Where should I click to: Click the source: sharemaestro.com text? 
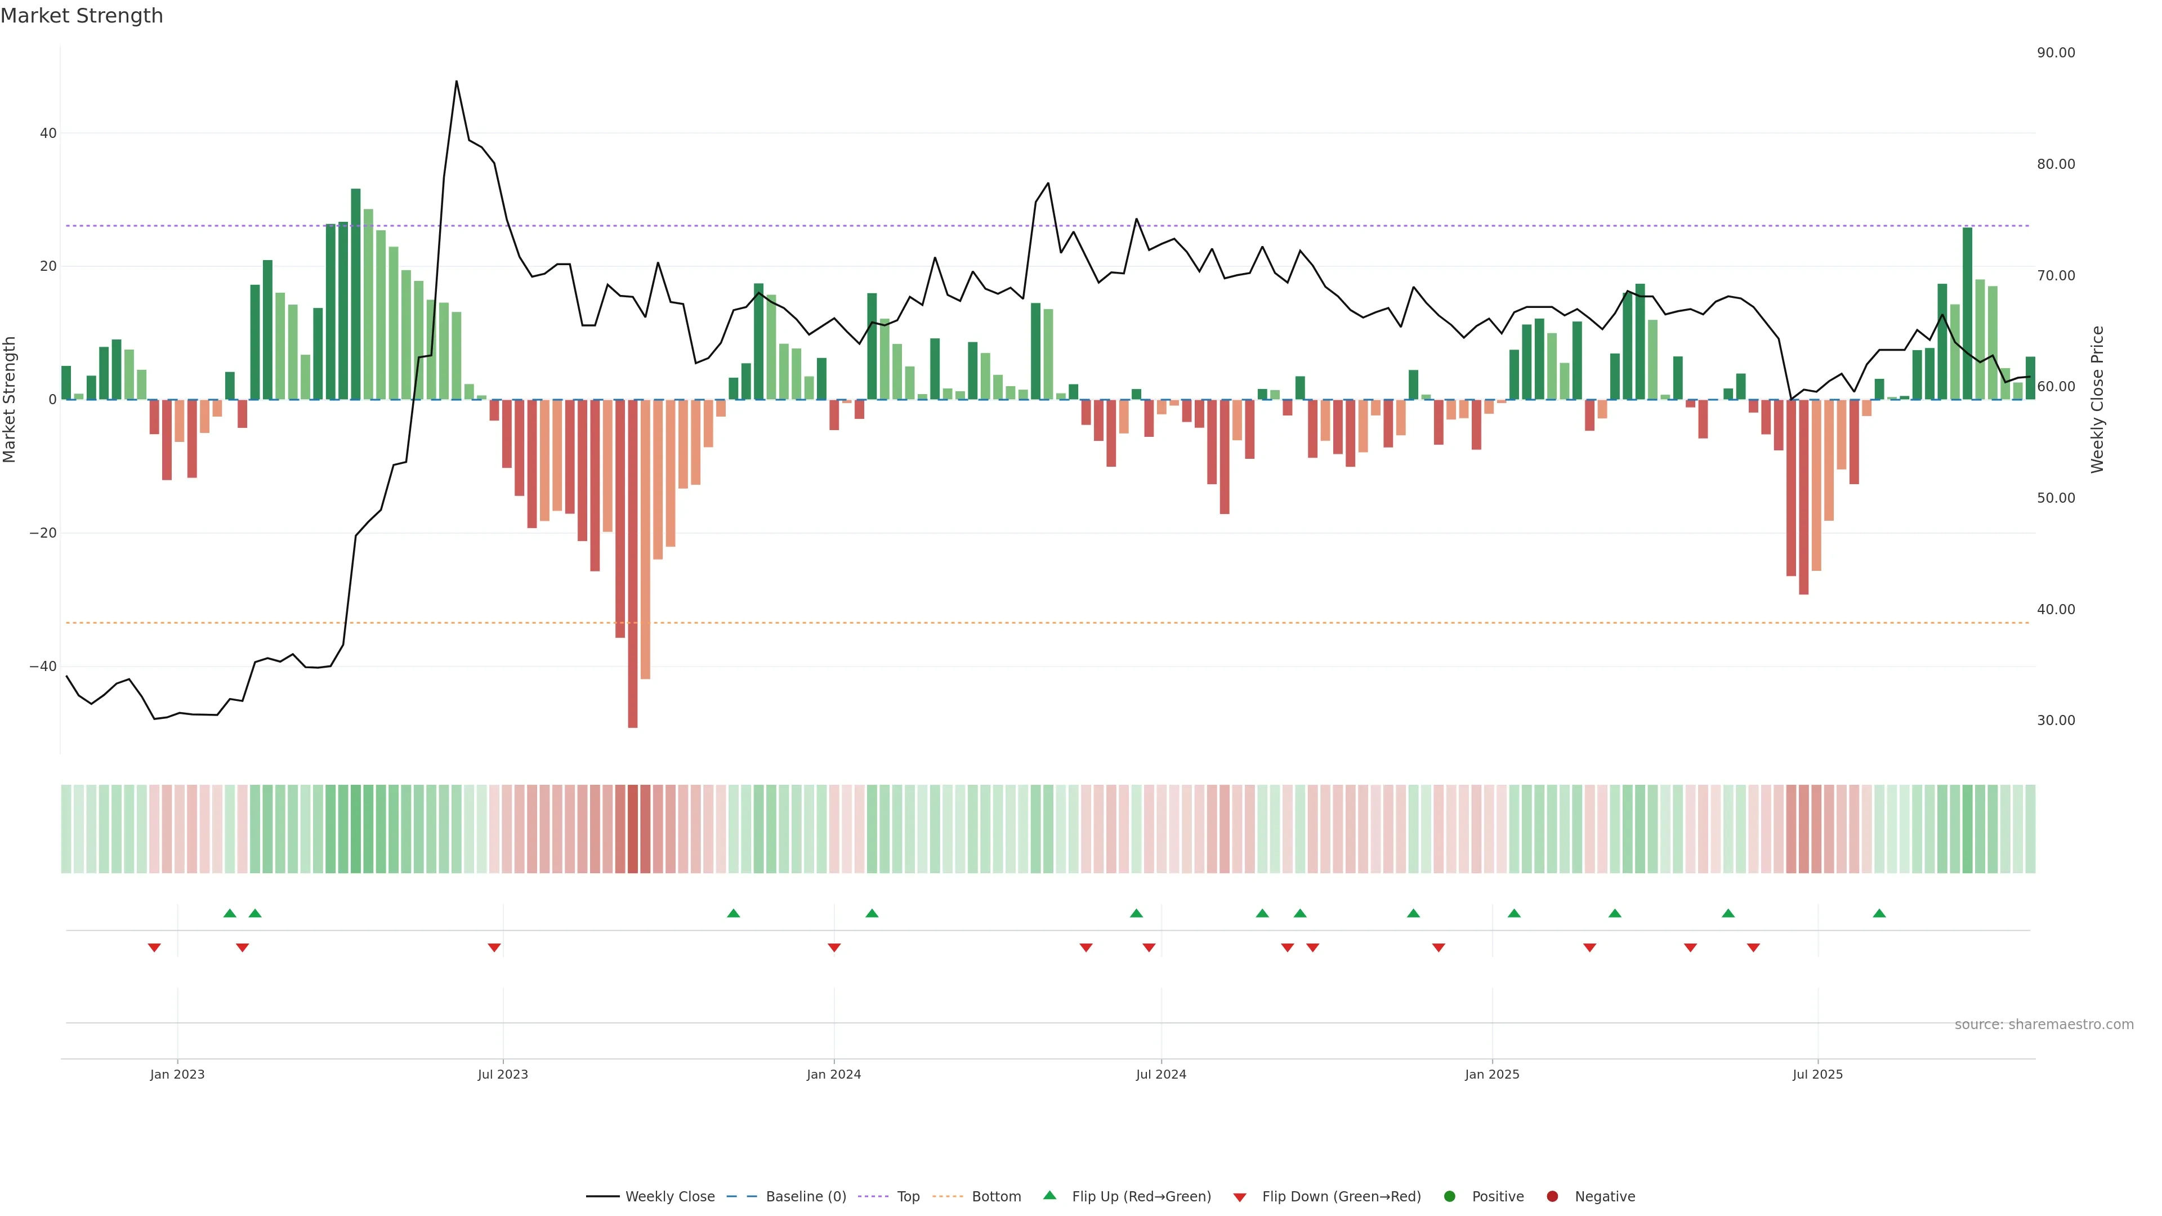[x=2044, y=1025]
